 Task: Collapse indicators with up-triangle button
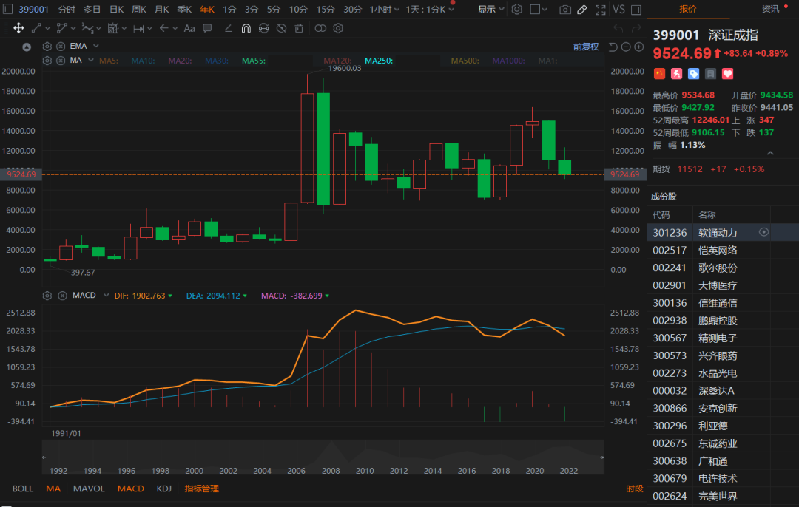[27, 47]
